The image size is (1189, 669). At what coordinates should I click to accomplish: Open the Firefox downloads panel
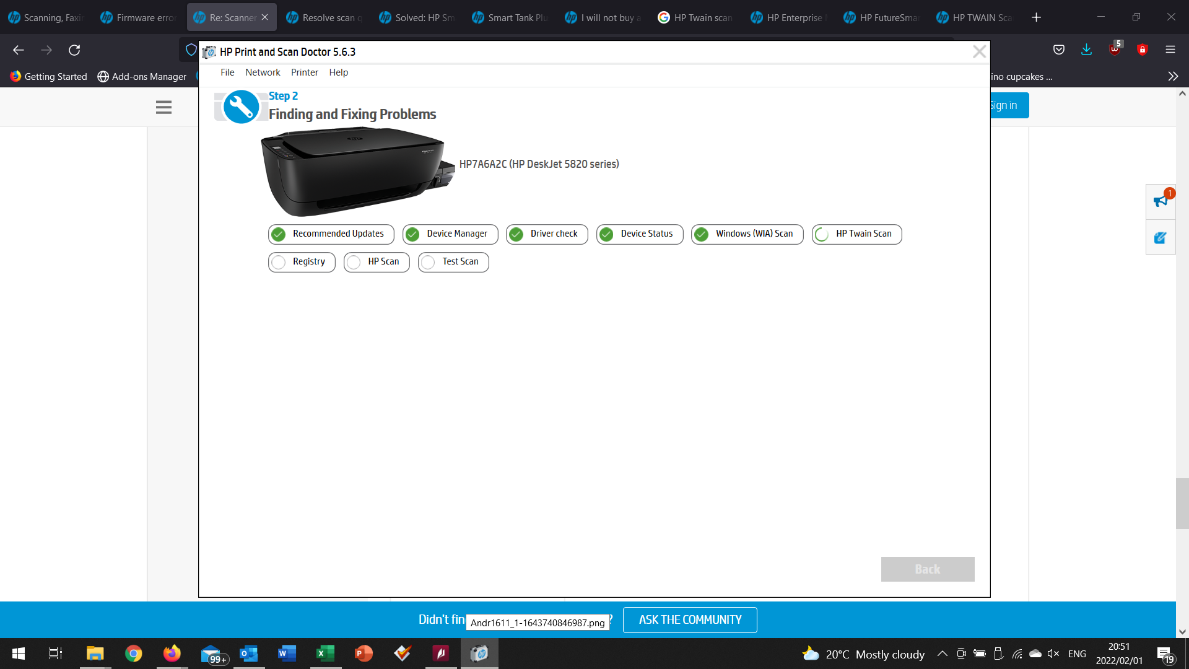(x=1086, y=50)
